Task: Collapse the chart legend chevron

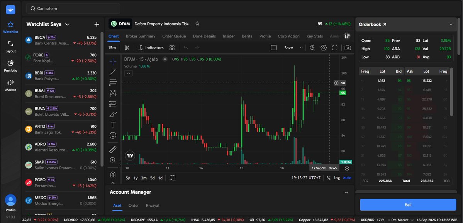Action: [x=129, y=73]
